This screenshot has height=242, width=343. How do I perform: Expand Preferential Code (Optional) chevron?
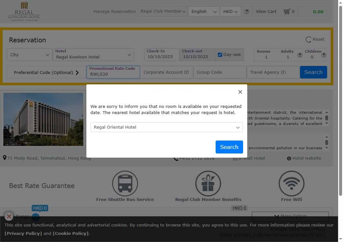point(77,73)
